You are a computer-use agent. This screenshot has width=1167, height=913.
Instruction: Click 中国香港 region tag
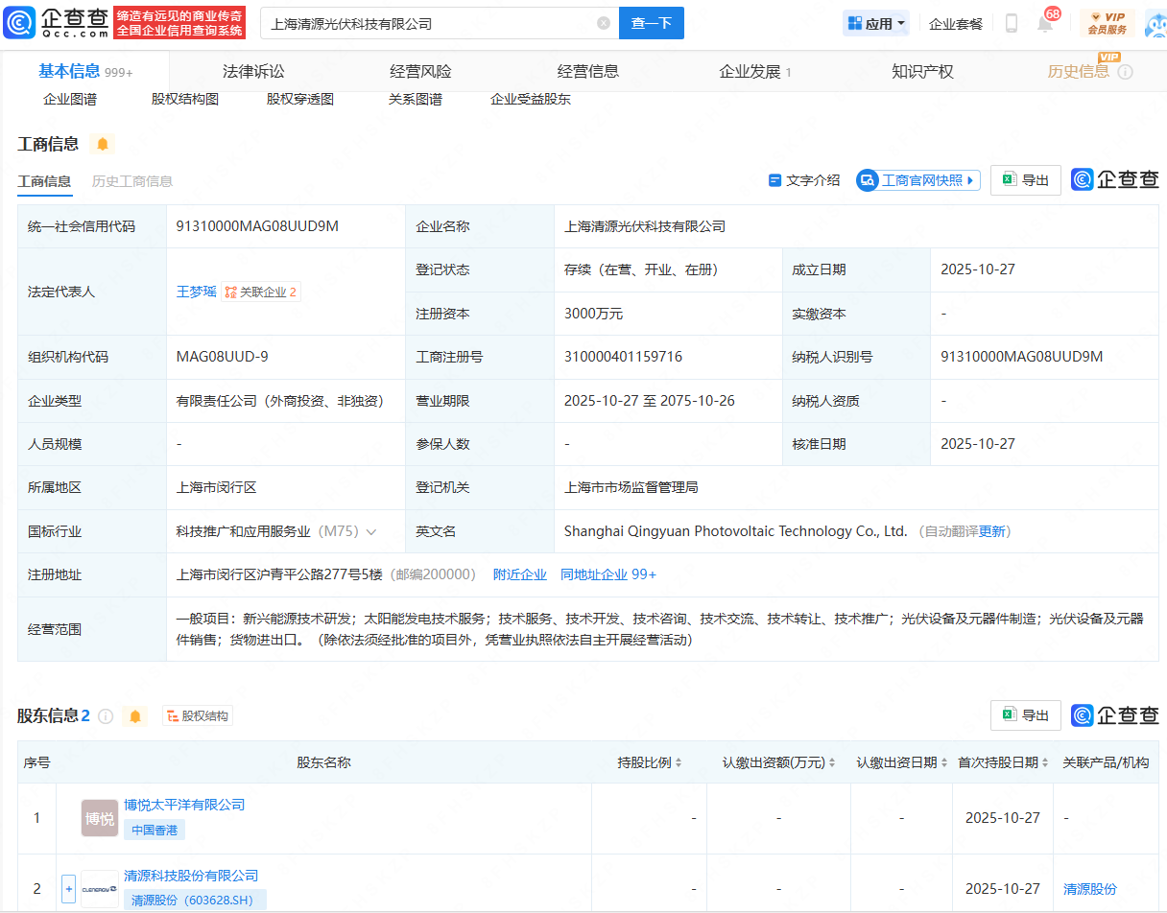click(x=155, y=830)
